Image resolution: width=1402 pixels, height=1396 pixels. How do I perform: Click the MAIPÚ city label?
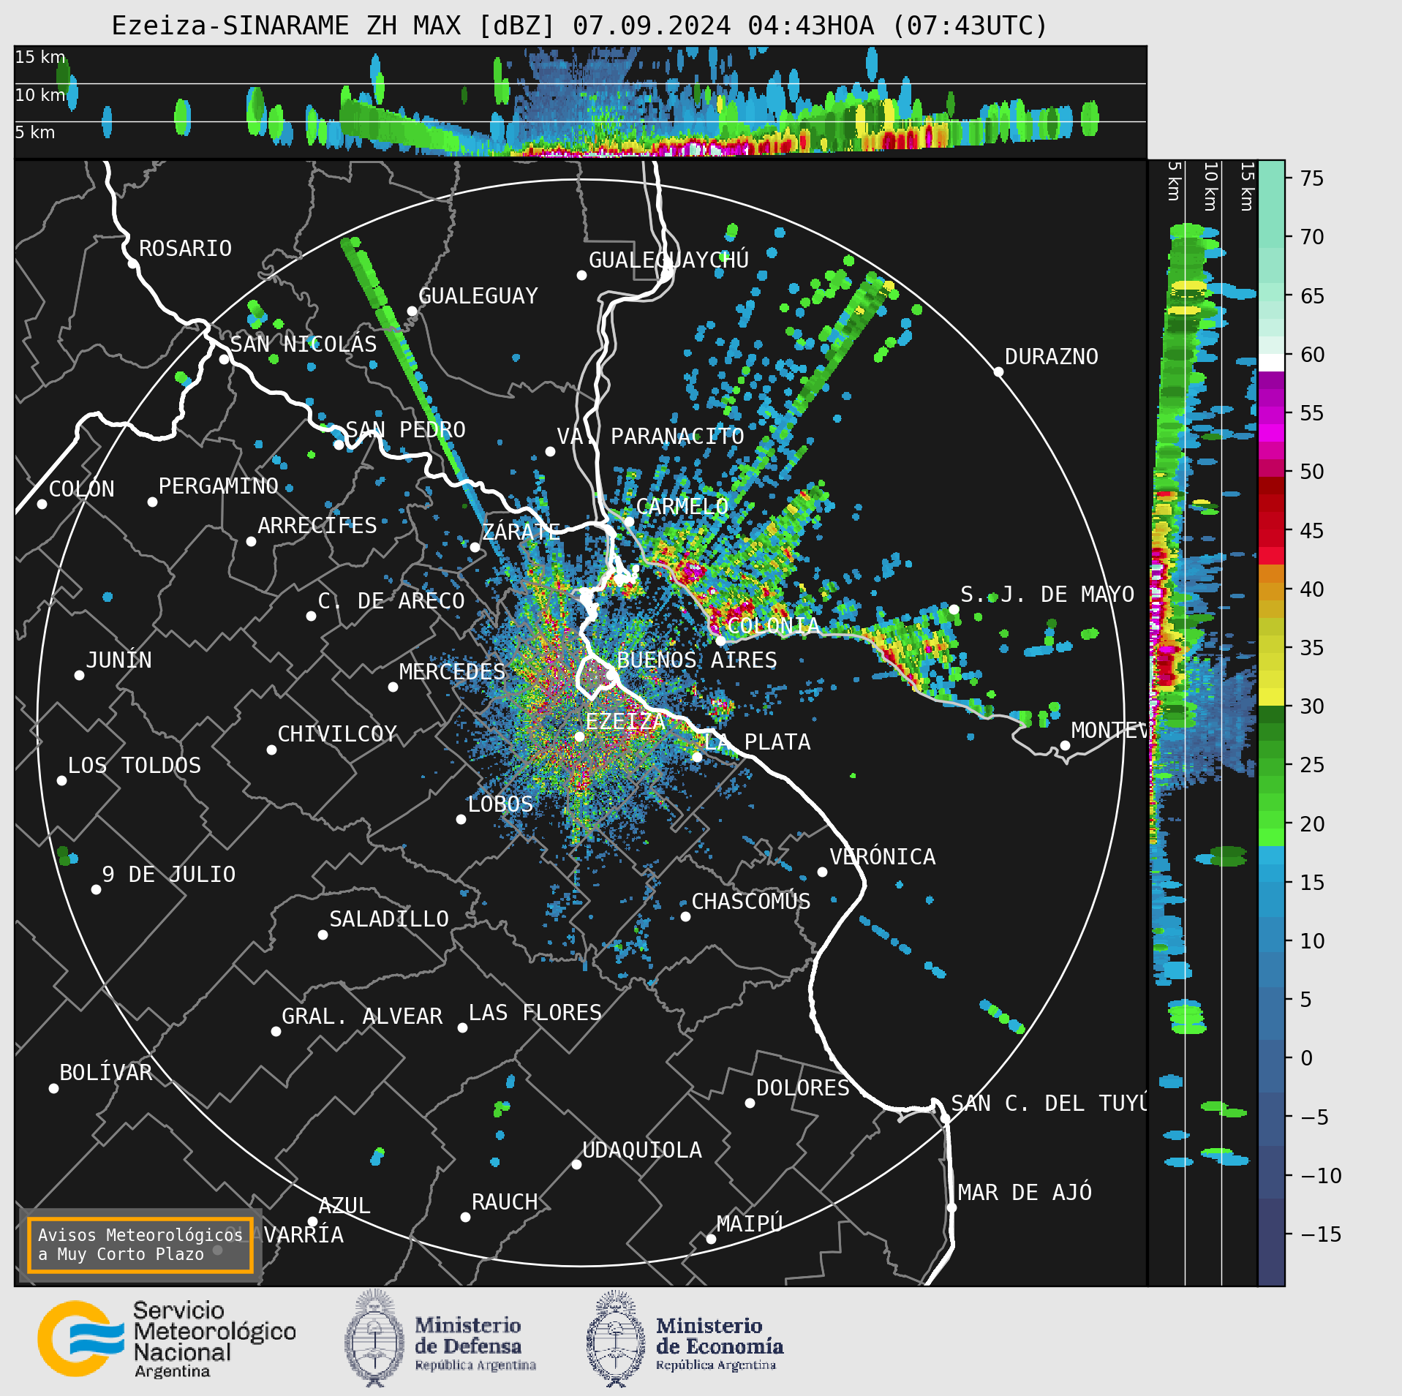coord(750,1223)
